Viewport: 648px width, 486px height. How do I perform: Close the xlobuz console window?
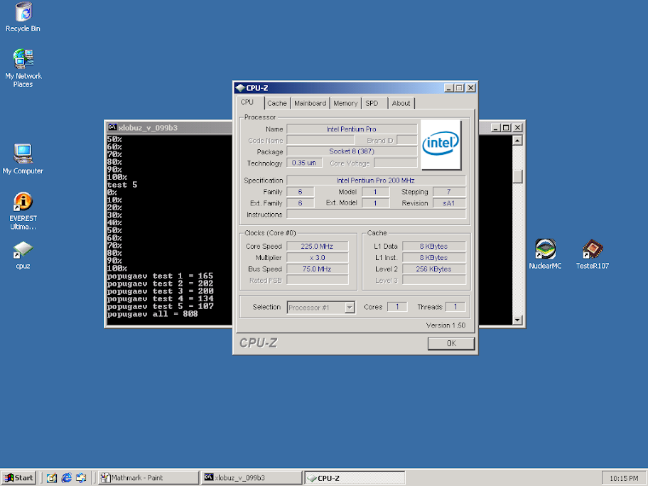click(517, 128)
